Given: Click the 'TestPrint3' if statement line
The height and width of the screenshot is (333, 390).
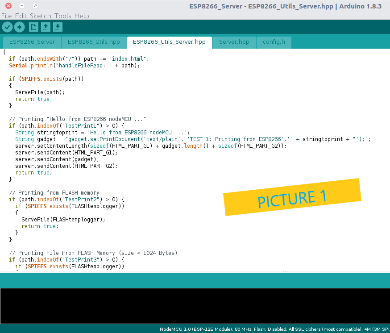Looking at the screenshot, I should tap(66, 260).
